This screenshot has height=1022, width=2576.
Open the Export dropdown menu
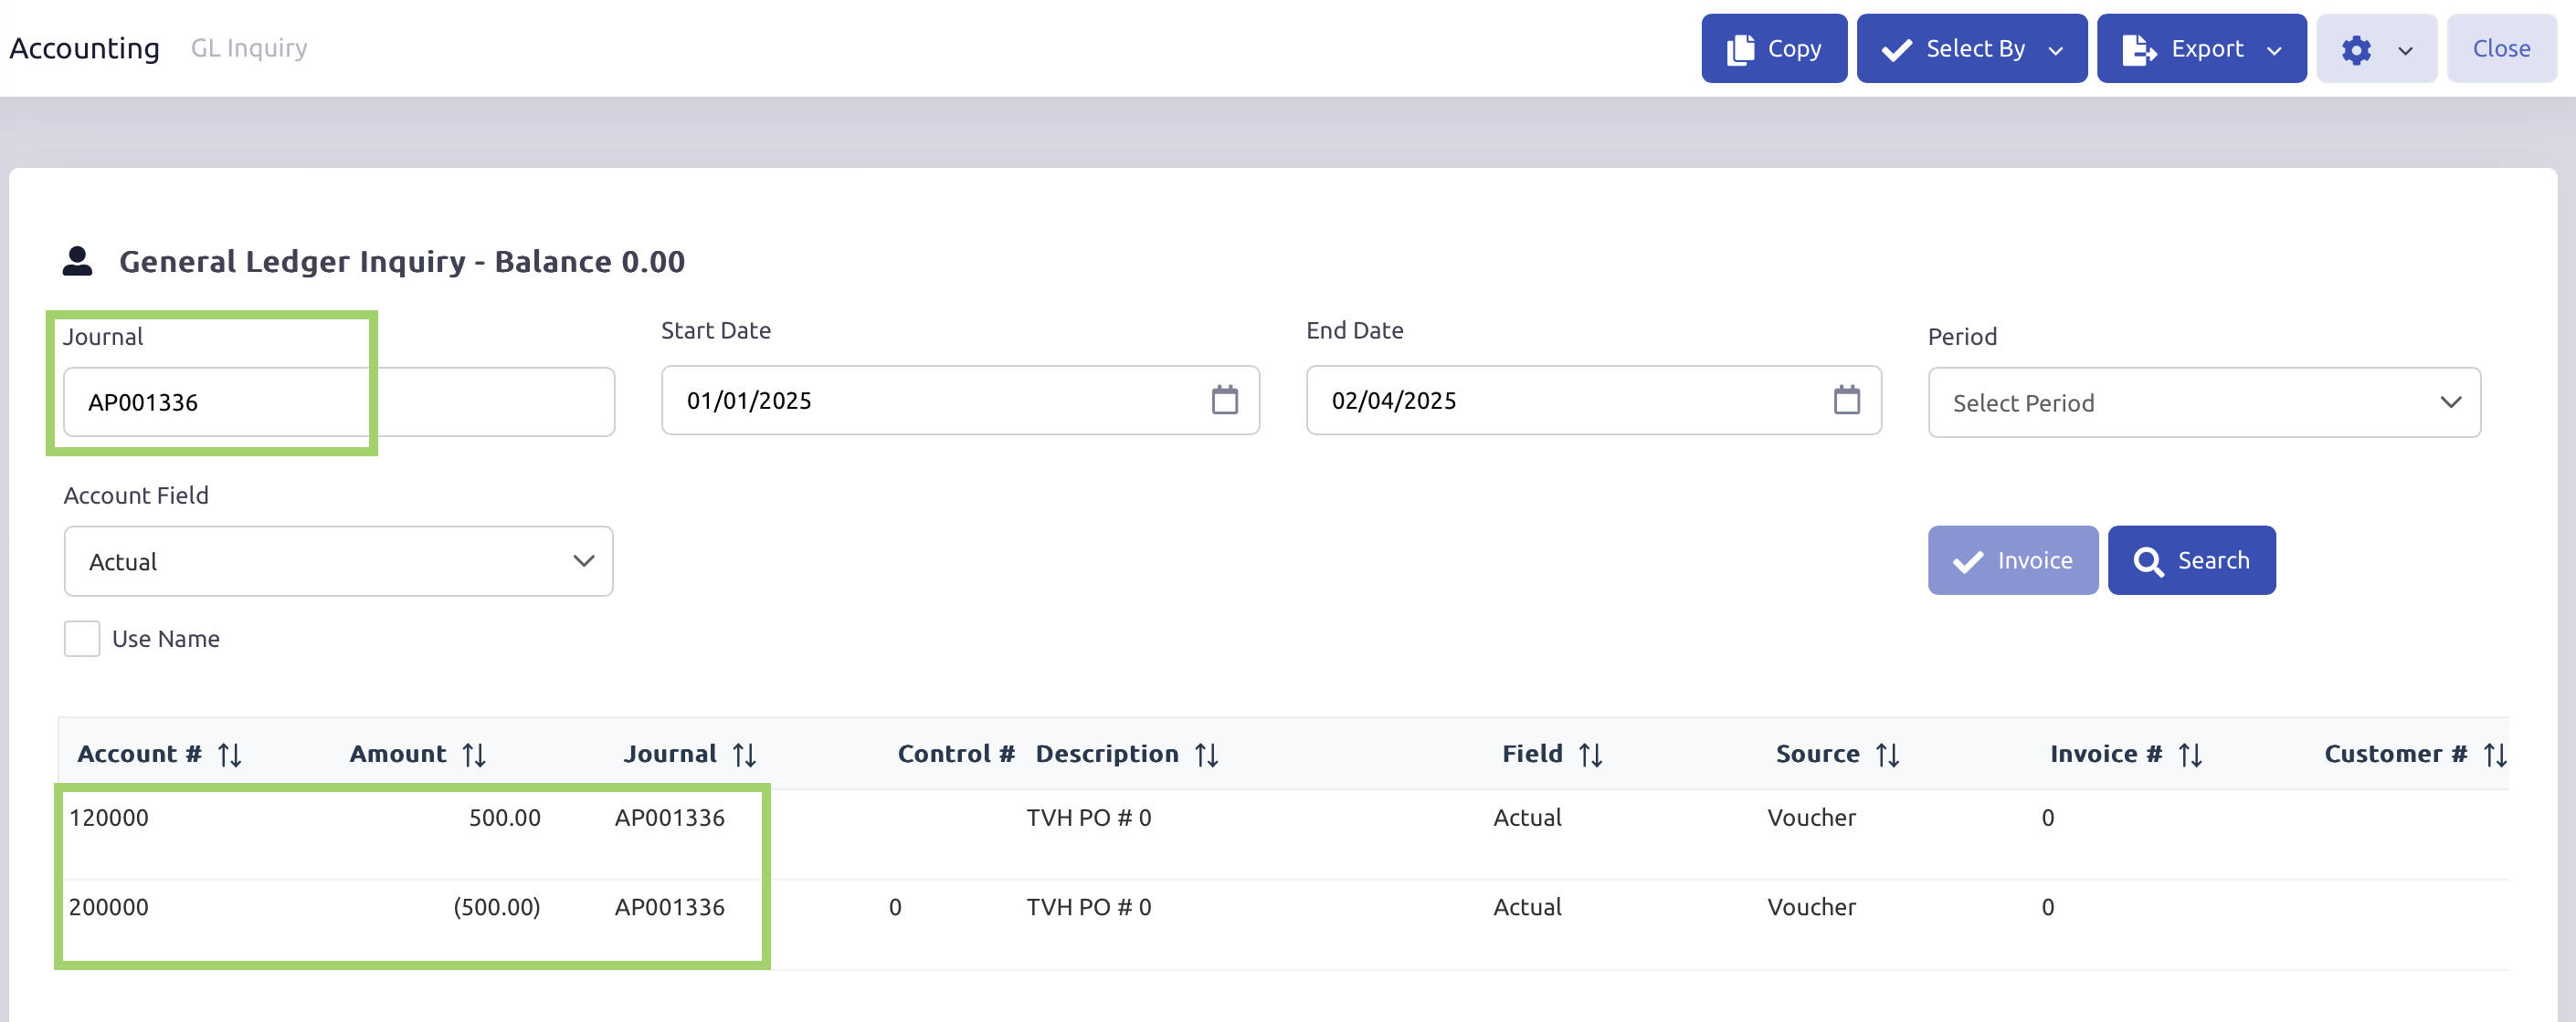click(2201, 49)
